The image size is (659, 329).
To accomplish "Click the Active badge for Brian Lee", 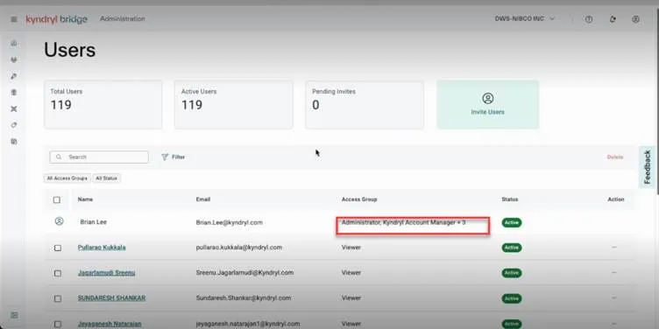I will coord(512,222).
